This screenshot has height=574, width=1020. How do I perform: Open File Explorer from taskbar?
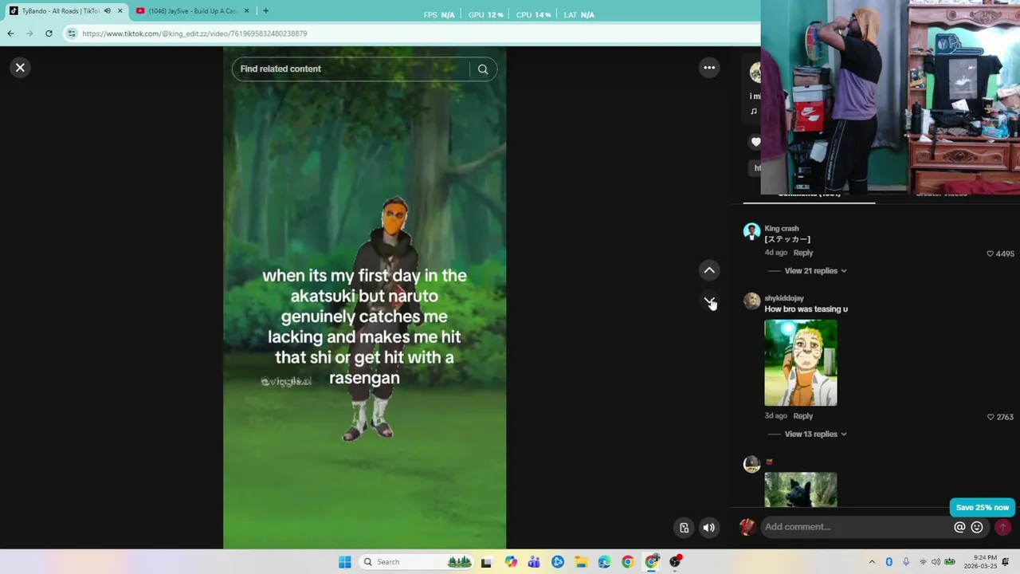click(x=581, y=562)
